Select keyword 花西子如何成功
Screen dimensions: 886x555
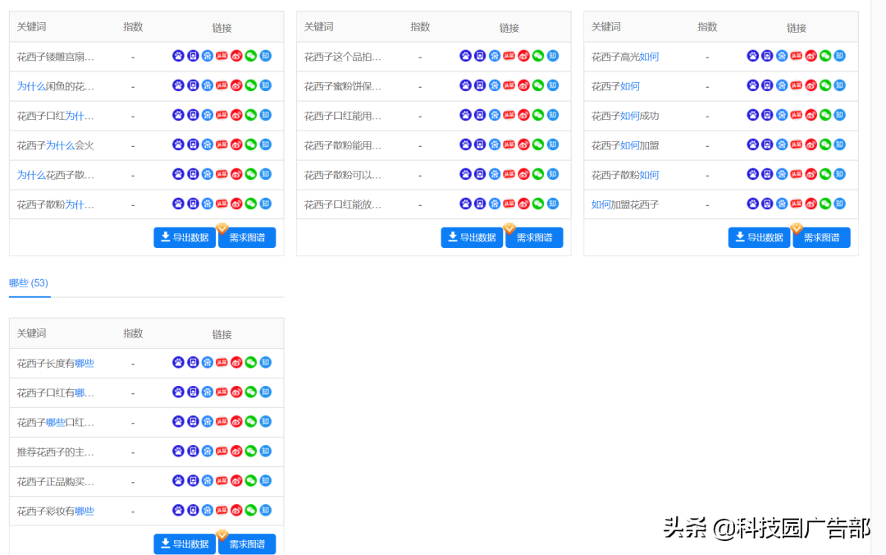(x=625, y=116)
